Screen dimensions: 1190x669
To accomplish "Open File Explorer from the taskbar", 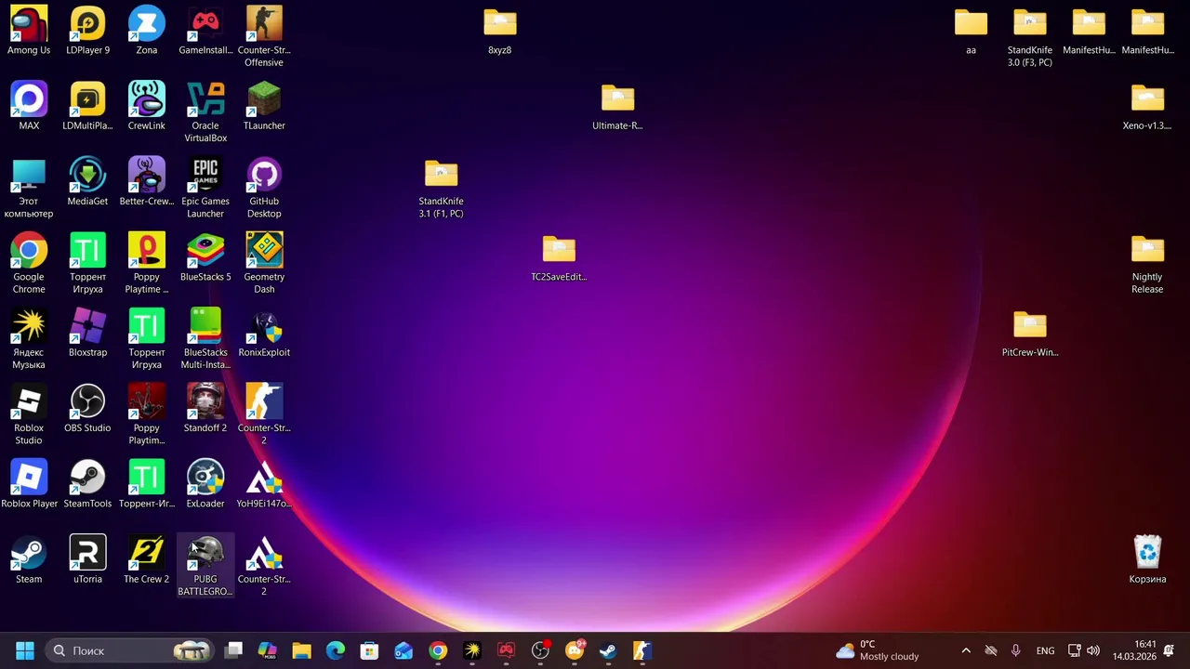I will click(301, 650).
